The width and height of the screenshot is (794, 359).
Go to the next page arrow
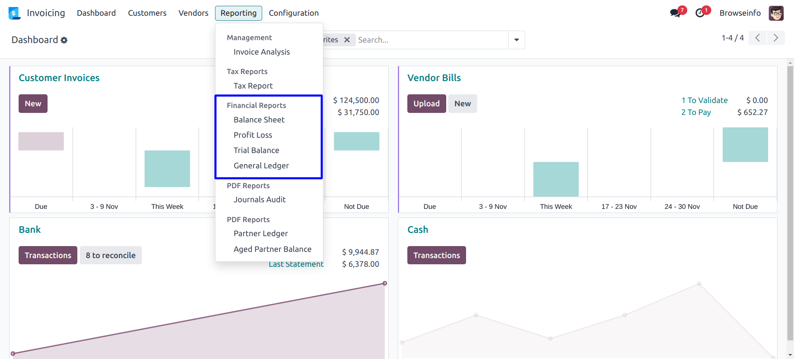pos(776,38)
